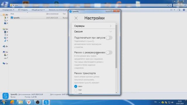Viewport: 187px width, 105px height.
Task: Click the Explorer address bar
Action: (88, 5)
